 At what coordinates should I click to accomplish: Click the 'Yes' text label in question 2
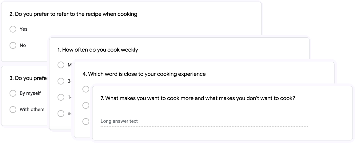[x=24, y=29]
